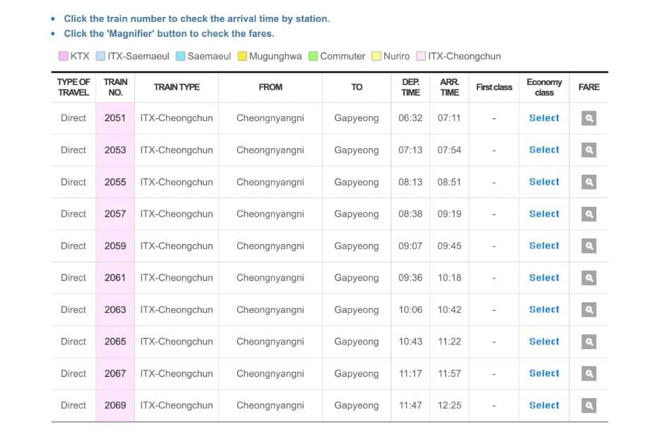The image size is (658, 439).
Task: Click the ITX-Saemaeul legend swatch
Action: pyautogui.click(x=100, y=57)
